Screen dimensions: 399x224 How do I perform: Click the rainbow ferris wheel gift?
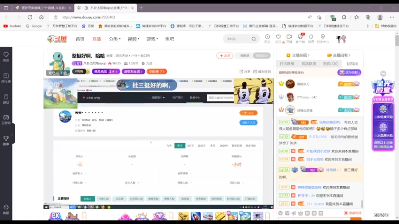(383, 112)
